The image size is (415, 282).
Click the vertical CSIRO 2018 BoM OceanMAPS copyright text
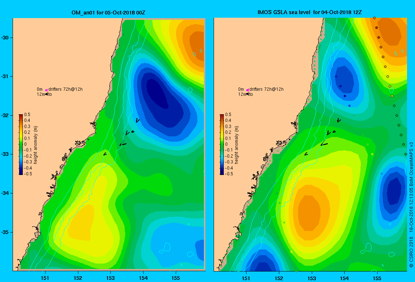point(411,205)
